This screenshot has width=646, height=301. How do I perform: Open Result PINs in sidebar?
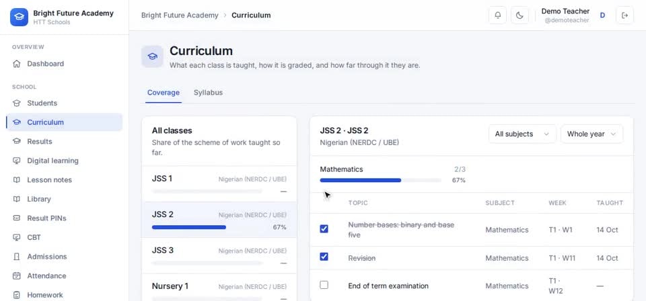(65, 218)
